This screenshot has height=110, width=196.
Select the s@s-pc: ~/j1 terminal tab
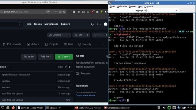click(x=142, y=10)
